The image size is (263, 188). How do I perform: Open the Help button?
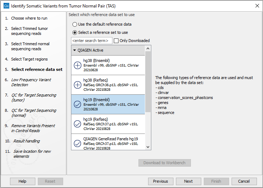point(22,181)
